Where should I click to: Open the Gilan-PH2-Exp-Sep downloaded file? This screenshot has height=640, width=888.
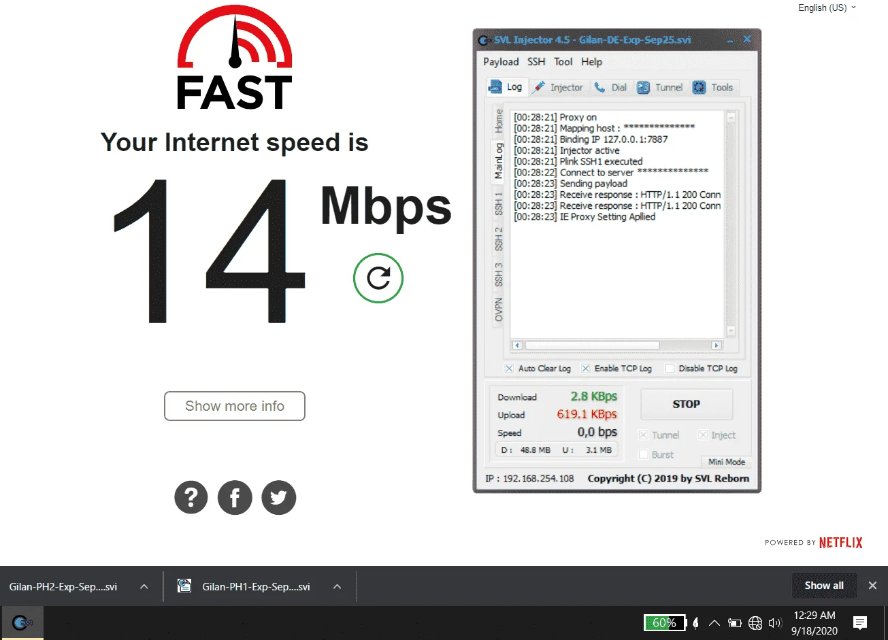point(63,586)
